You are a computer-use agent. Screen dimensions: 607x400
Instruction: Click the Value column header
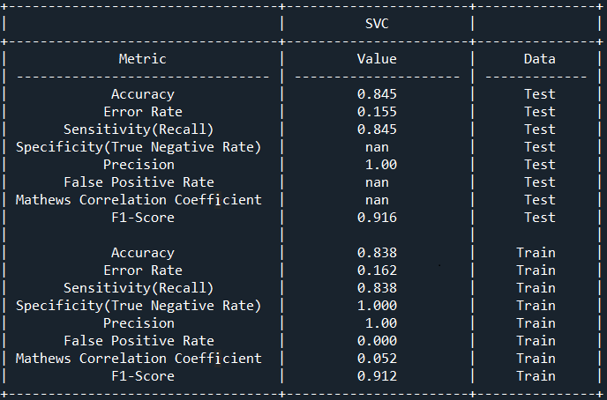coord(377,59)
